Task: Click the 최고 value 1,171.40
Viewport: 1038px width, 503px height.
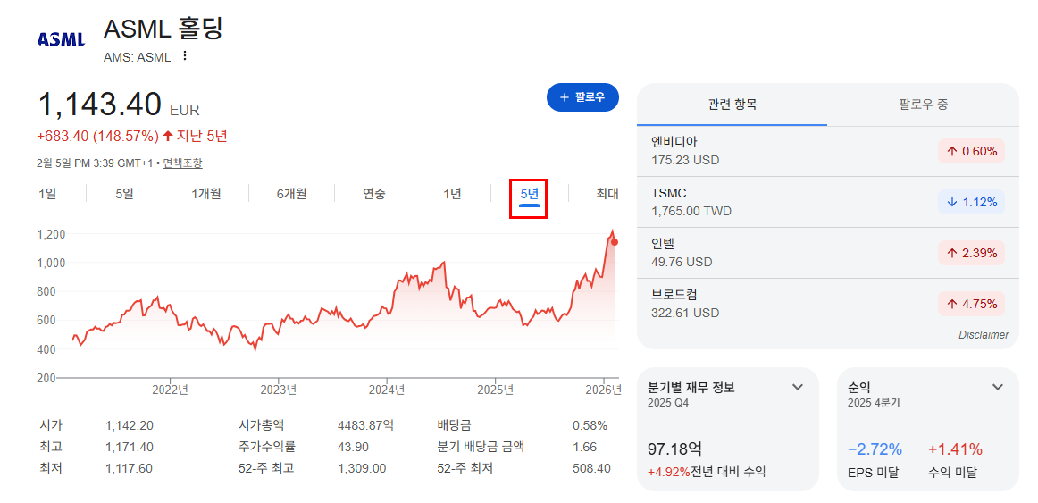Action: tap(130, 447)
